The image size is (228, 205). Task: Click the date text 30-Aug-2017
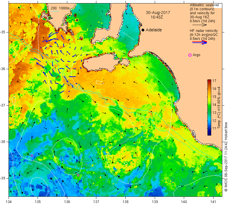tap(158, 13)
